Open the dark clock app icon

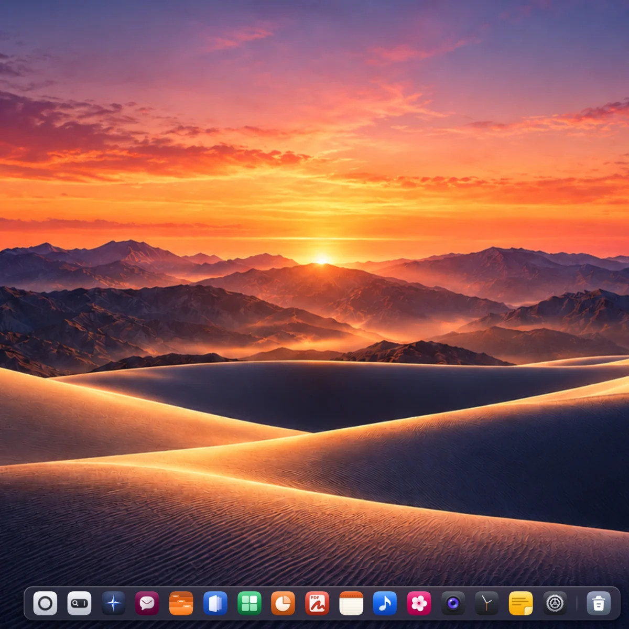tap(487, 603)
